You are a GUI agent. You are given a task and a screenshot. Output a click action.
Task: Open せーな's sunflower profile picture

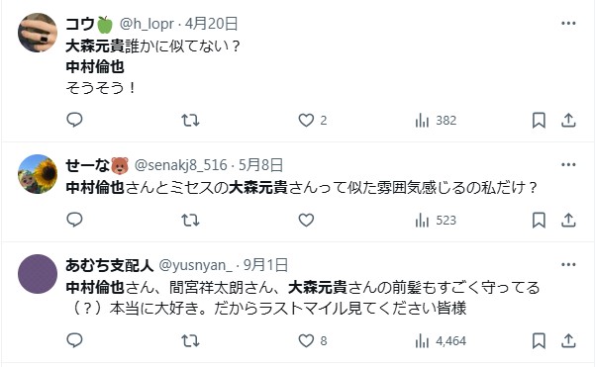(x=38, y=174)
